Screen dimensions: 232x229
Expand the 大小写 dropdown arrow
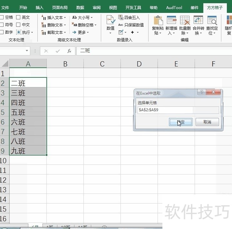[x=92, y=18]
